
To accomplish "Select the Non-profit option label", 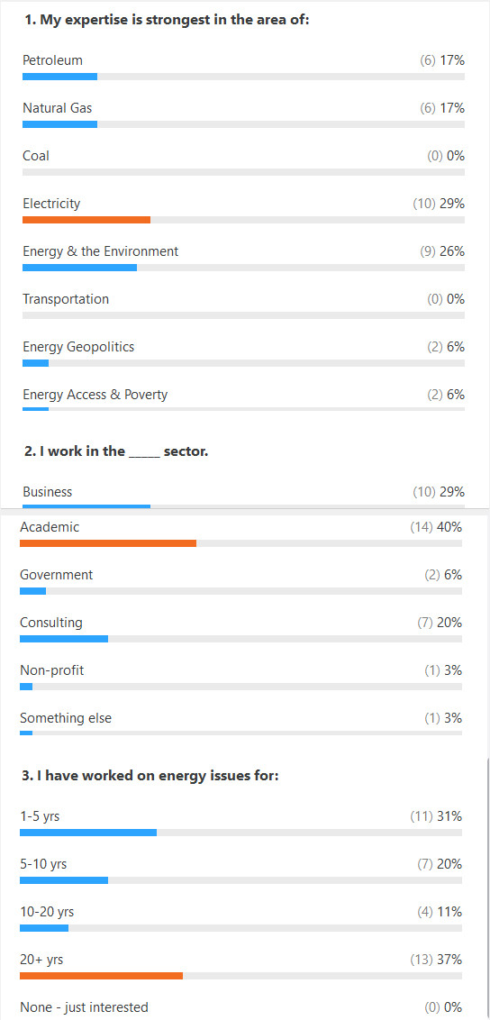I will tap(52, 670).
